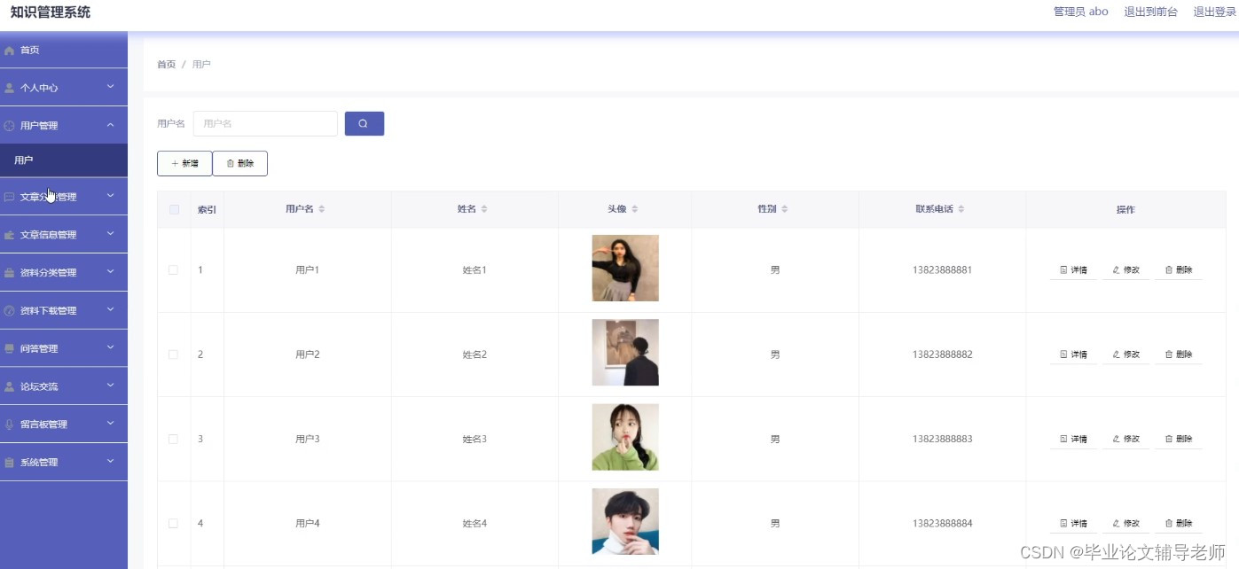Click the icon beside 资料下载管理

(10, 311)
